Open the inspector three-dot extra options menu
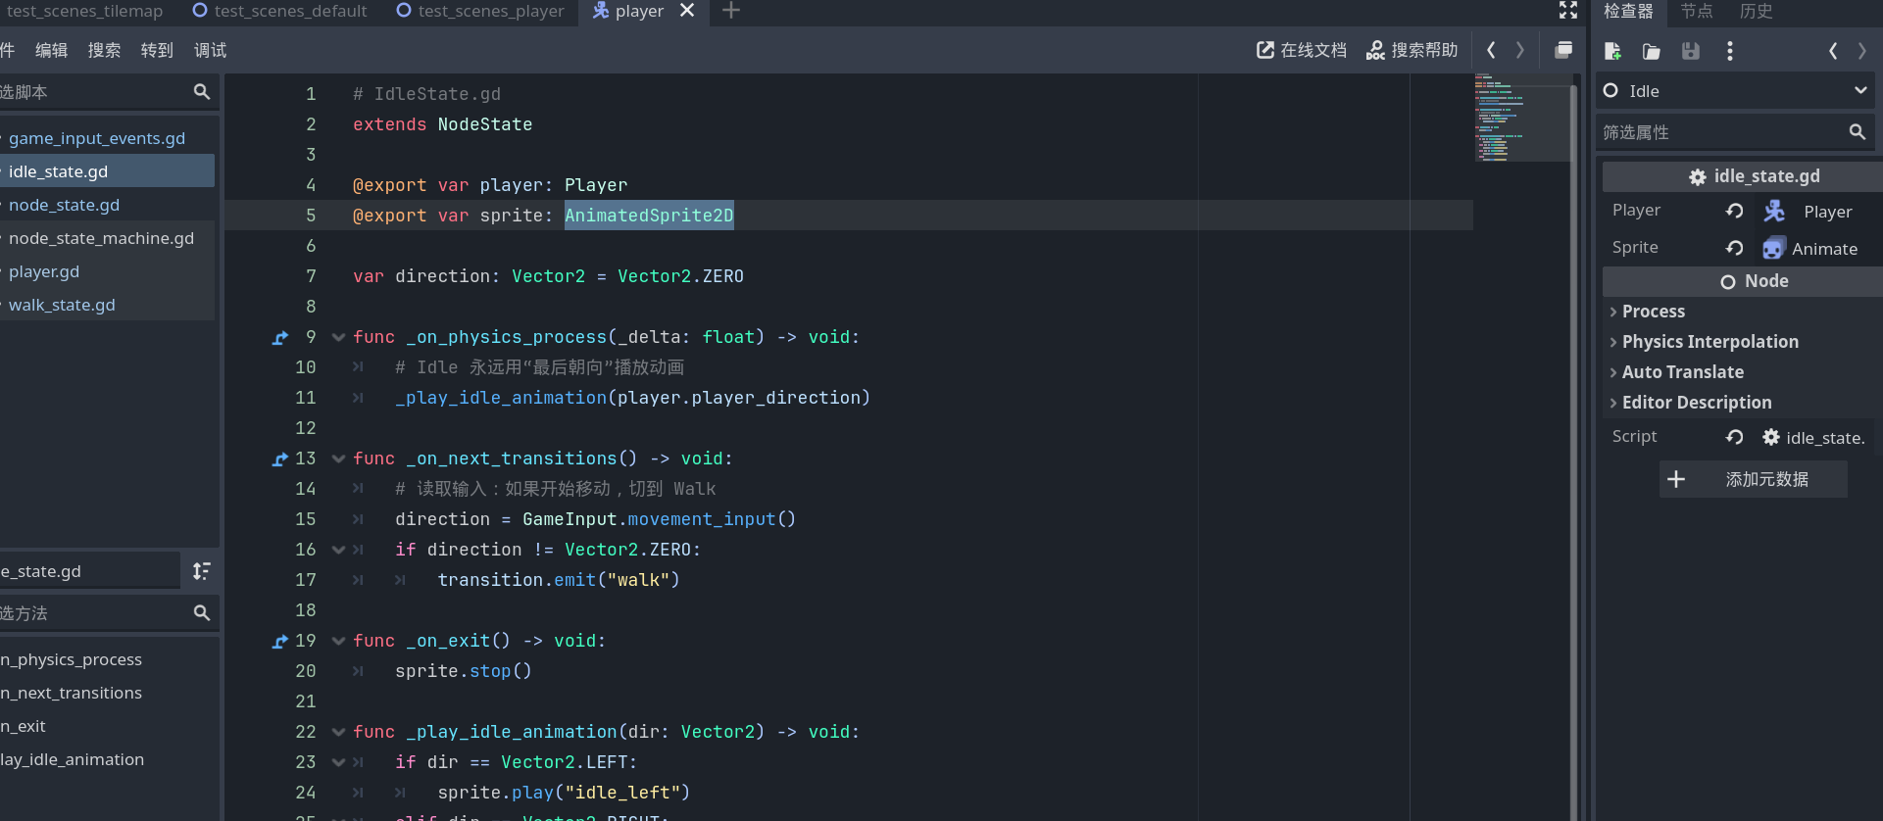The height and width of the screenshot is (821, 1883). pos(1729,51)
